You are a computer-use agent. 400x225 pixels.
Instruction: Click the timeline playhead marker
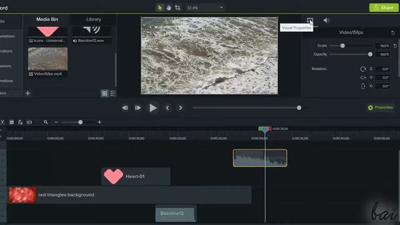pos(265,129)
